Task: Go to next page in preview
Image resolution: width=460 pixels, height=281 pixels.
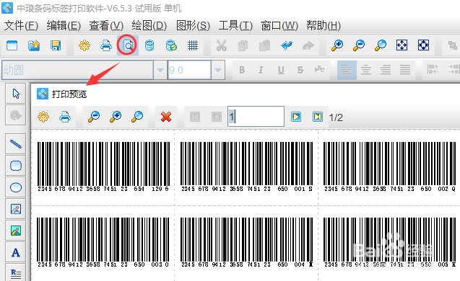Action: tap(296, 117)
